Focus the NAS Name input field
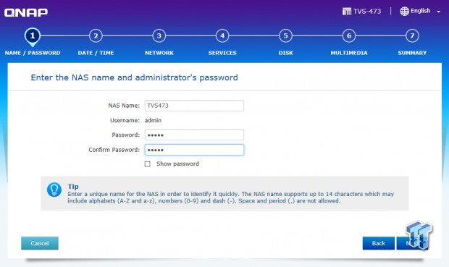Viewport: 449px width, 267px height. (x=194, y=106)
